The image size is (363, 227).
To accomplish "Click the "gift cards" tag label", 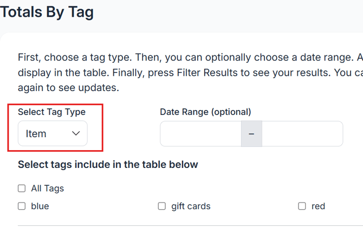I will coord(191,206).
